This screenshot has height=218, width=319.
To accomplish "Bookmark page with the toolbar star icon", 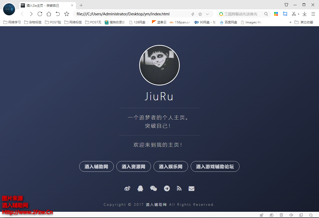I will (x=67, y=14).
